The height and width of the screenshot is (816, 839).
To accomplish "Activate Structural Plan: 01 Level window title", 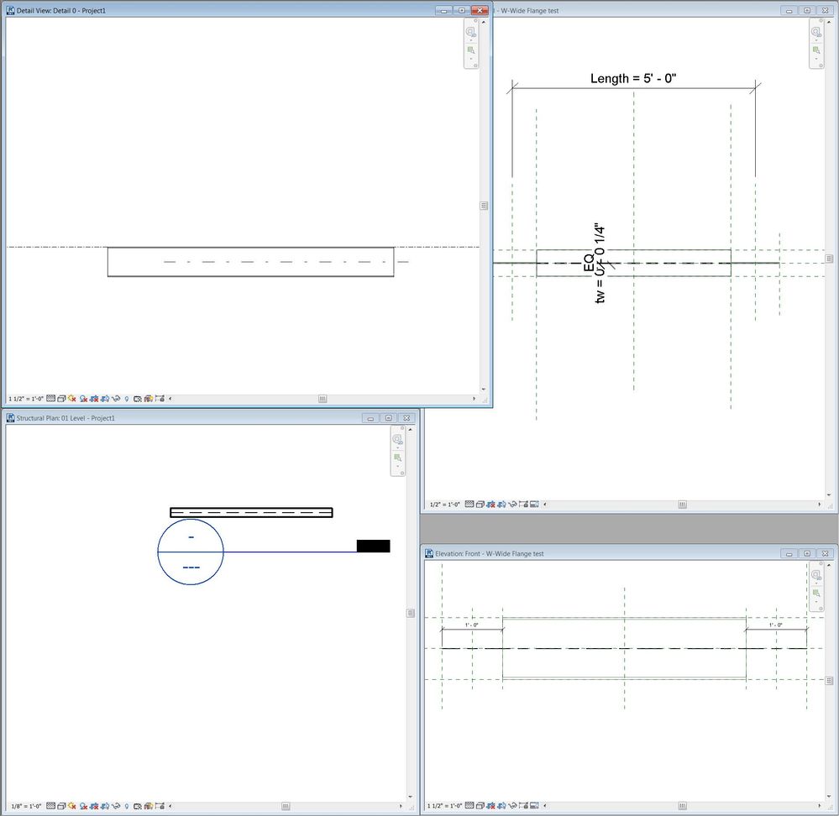I will tap(66, 418).
